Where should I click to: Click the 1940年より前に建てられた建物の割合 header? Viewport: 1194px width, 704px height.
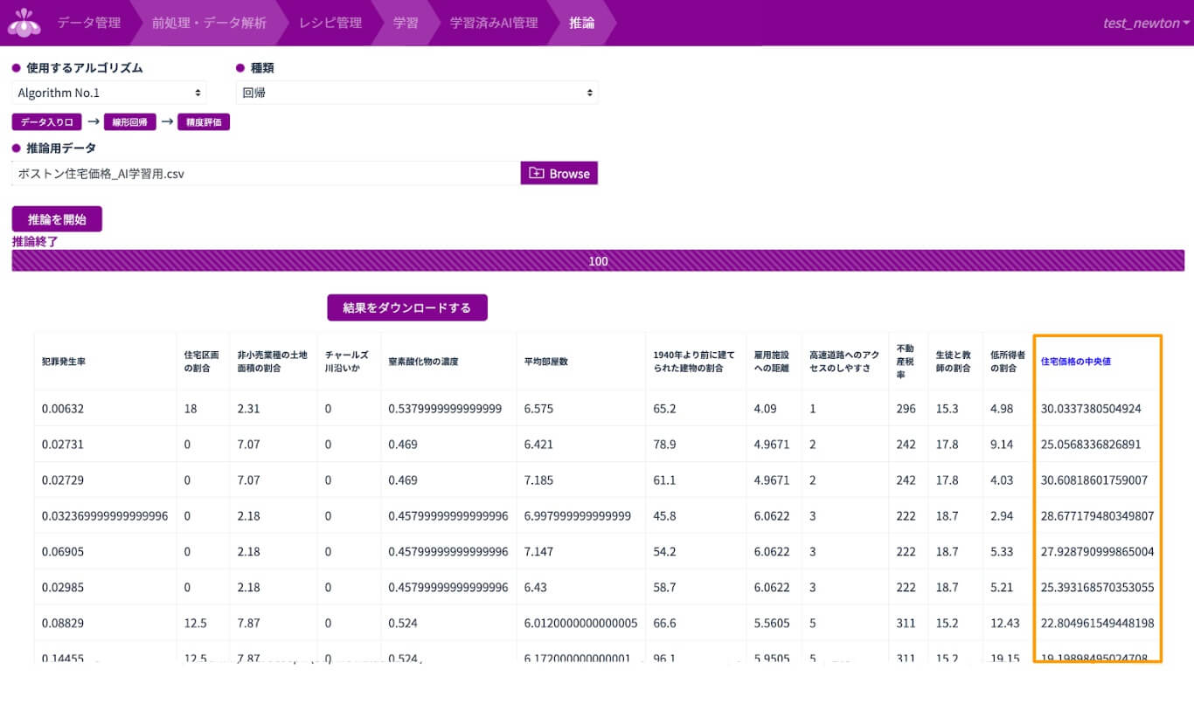(x=694, y=361)
